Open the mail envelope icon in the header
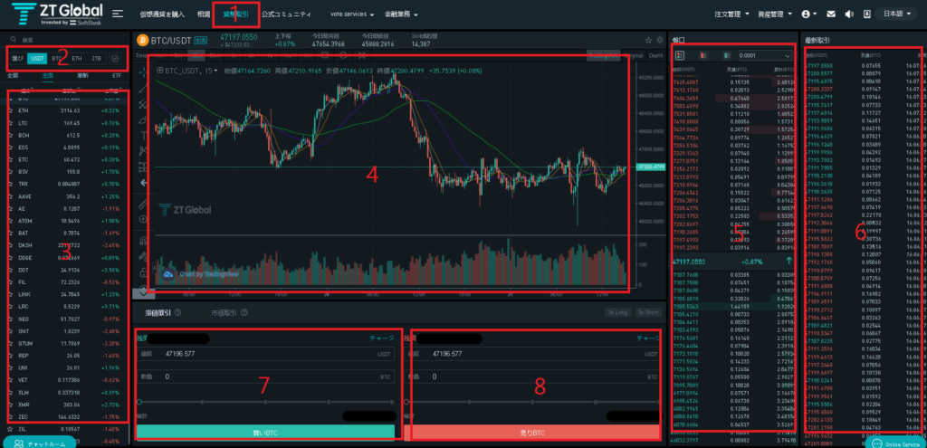The height and width of the screenshot is (448, 927). pyautogui.click(x=831, y=14)
